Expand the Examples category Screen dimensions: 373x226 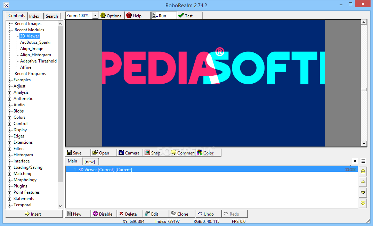coord(9,80)
